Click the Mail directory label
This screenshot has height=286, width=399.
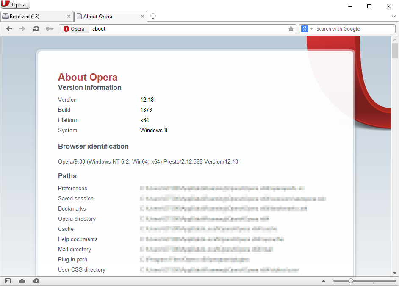74,250
